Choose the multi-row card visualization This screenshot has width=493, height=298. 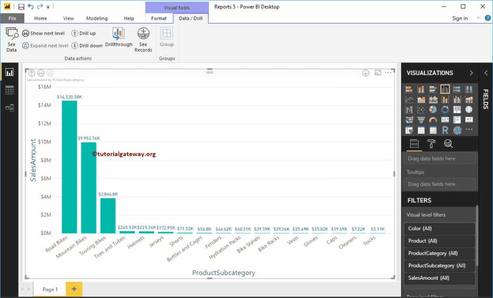click(x=457, y=120)
